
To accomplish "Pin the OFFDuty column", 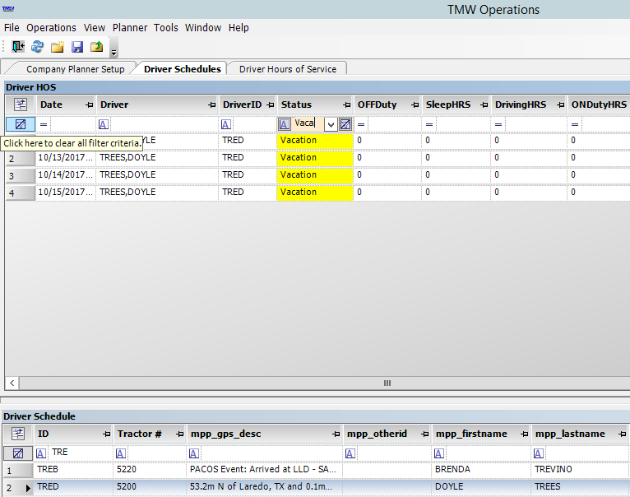I will tap(415, 105).
